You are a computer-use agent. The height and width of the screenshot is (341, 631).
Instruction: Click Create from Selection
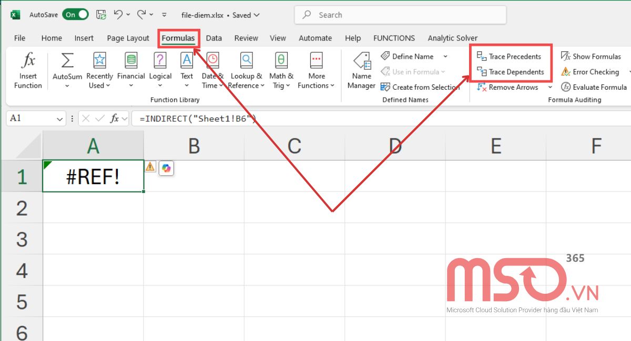420,87
